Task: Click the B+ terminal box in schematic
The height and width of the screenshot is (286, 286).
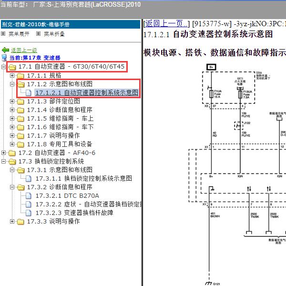Action: (211, 67)
